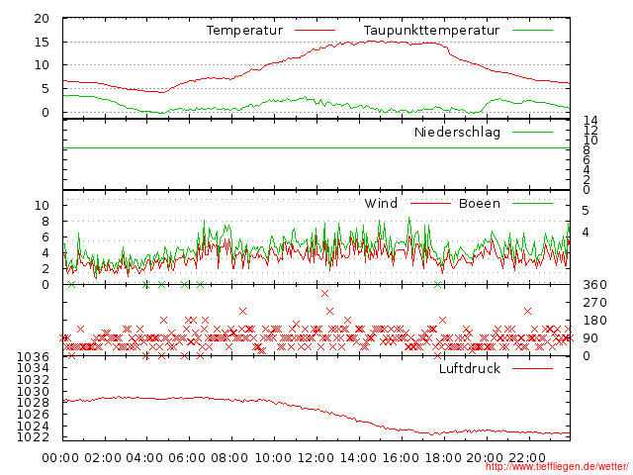Click the 1022 value on pressure axis
This screenshot has width=633, height=475.
point(33,437)
